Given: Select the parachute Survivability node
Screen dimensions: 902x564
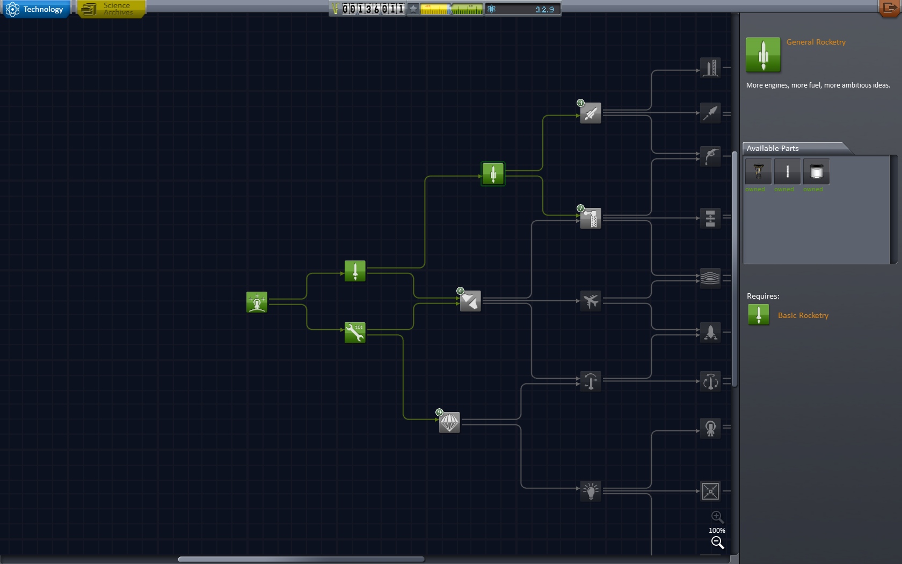Looking at the screenshot, I should (449, 423).
